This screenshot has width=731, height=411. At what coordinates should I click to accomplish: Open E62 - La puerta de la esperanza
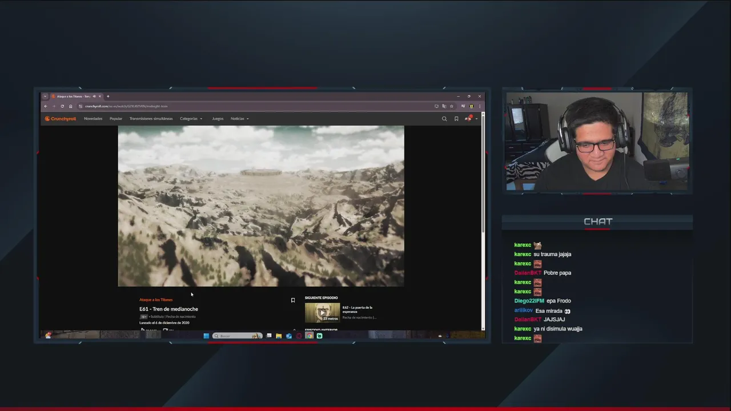[358, 309]
